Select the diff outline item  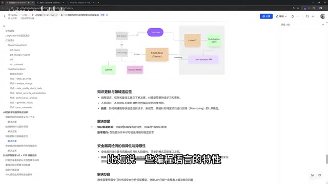(x=11, y=59)
